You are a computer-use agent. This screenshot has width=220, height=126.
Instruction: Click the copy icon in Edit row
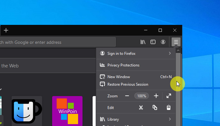(x=155, y=107)
